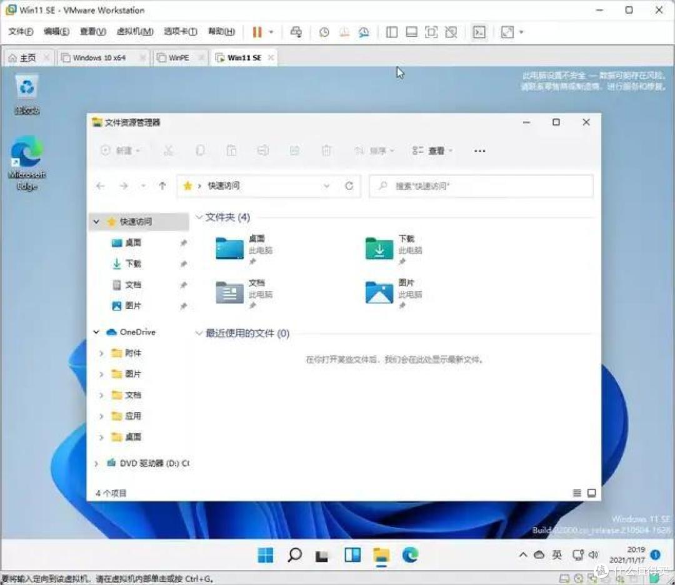Expand the address bar history dropdown

pos(327,186)
